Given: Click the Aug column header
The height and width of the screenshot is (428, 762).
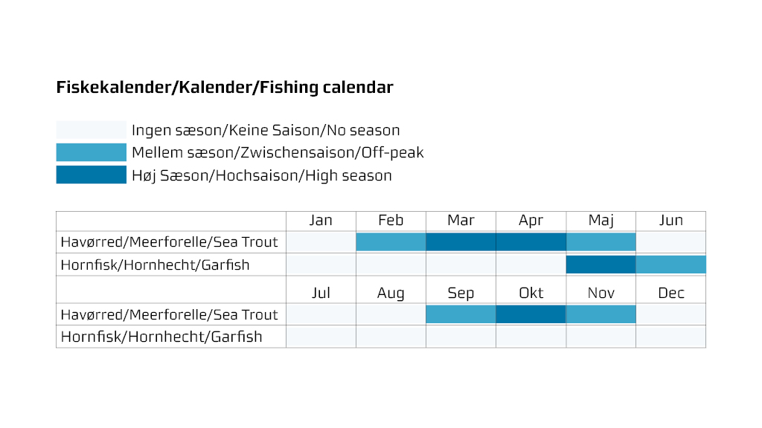Looking at the screenshot, I should click(391, 293).
